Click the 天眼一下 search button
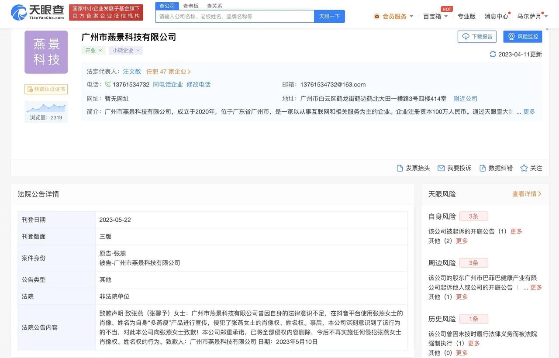Screen dimensions: 559x358 tap(329, 16)
